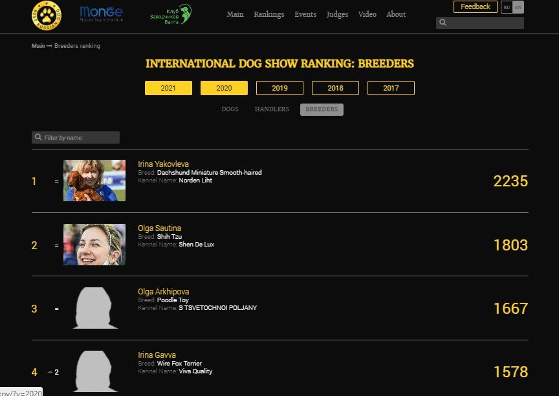The height and width of the screenshot is (396, 559).
Task: Switch to the Handlers ranking tab
Action: (x=272, y=109)
